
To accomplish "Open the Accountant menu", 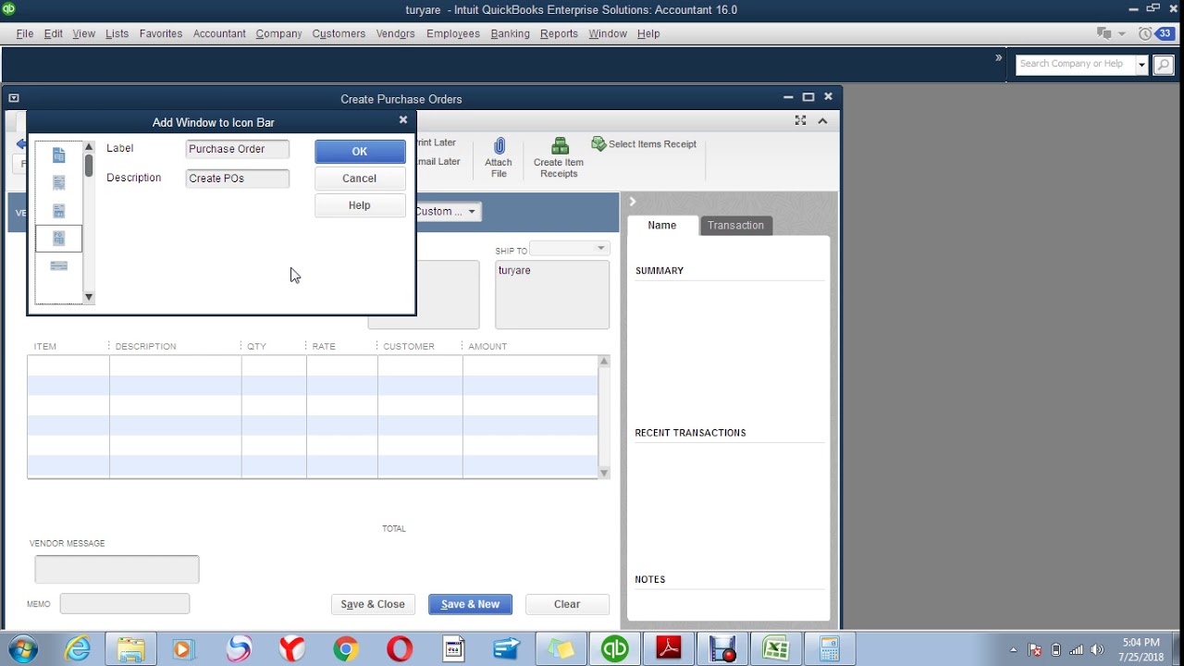I will point(219,33).
